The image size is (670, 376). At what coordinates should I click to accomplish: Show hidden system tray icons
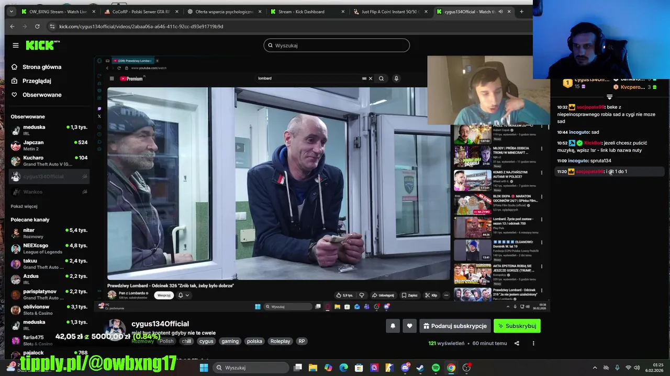coord(595,368)
